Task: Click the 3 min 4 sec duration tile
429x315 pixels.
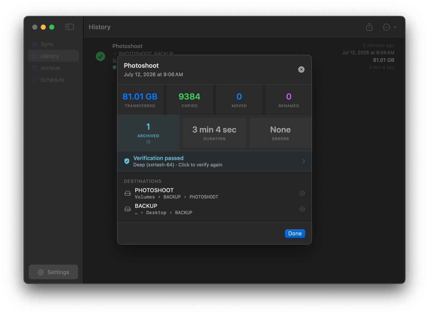Action: coord(214,133)
